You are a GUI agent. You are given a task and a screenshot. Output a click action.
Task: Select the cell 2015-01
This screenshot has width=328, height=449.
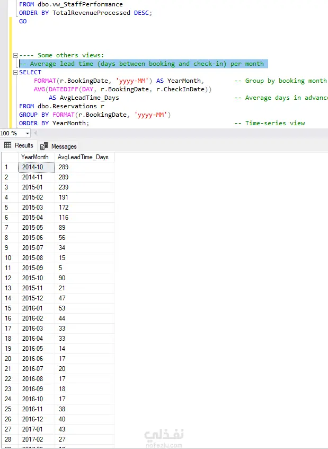[37, 187]
